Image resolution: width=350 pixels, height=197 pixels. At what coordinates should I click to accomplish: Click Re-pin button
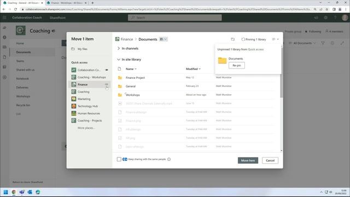237,66
